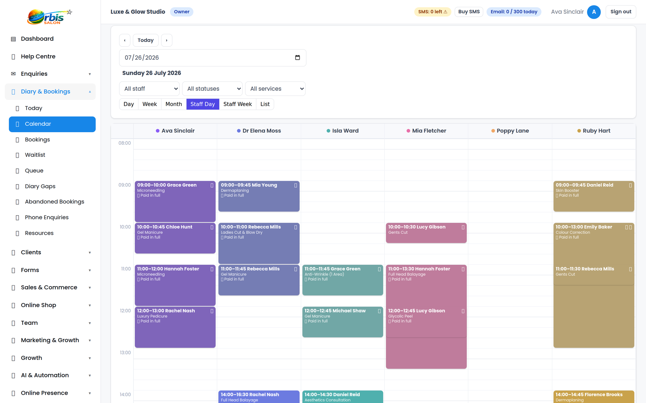
Task: Open the Dashboard icon in sidebar
Action: [x=13, y=39]
